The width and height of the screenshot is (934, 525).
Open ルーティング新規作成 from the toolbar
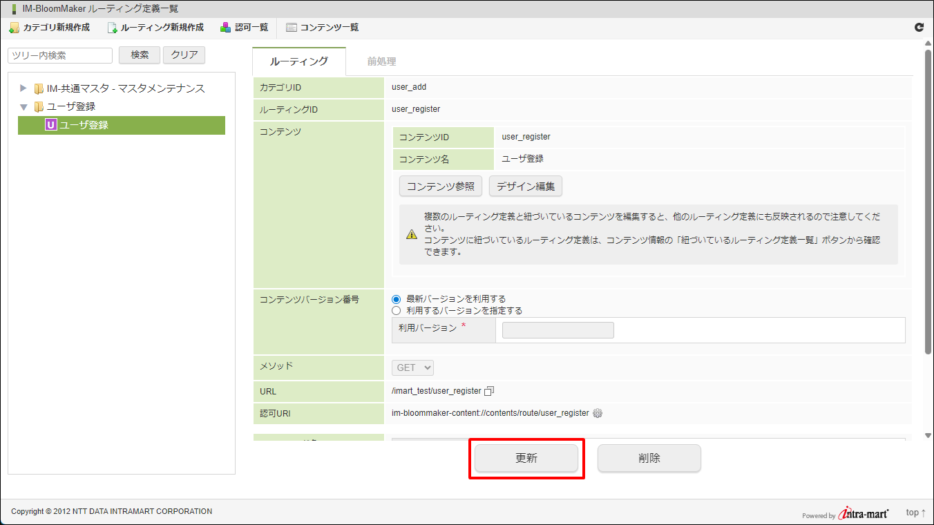[155, 28]
